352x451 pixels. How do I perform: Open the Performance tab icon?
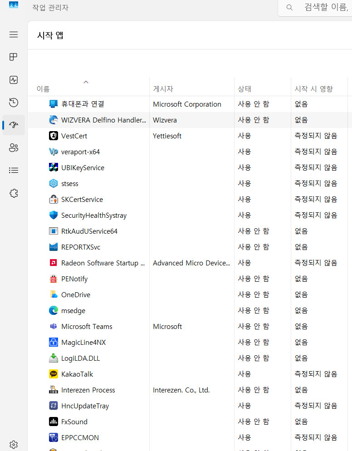[x=14, y=80]
